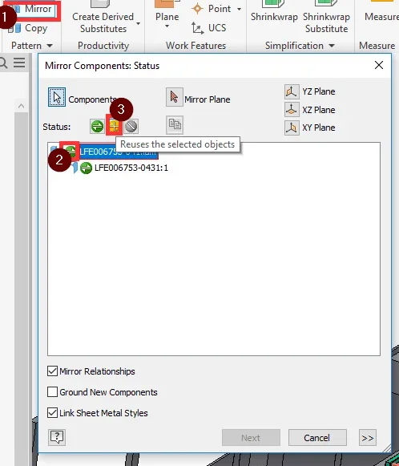Click the browser search magnifier icon
Image resolution: width=399 pixels, height=466 pixels.
(x=3, y=63)
